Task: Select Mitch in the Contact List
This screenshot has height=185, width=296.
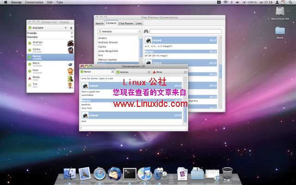Action: [50, 64]
